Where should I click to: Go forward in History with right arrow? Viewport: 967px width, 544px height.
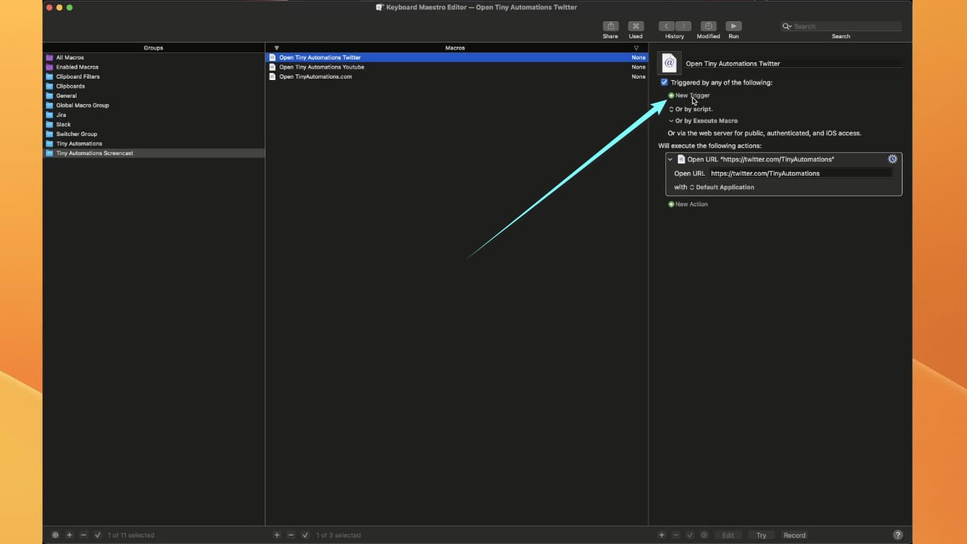(x=683, y=26)
